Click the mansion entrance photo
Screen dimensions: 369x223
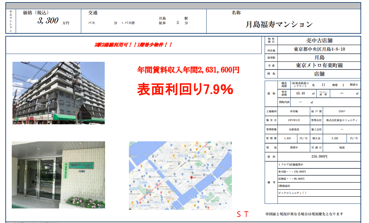pos(58,175)
